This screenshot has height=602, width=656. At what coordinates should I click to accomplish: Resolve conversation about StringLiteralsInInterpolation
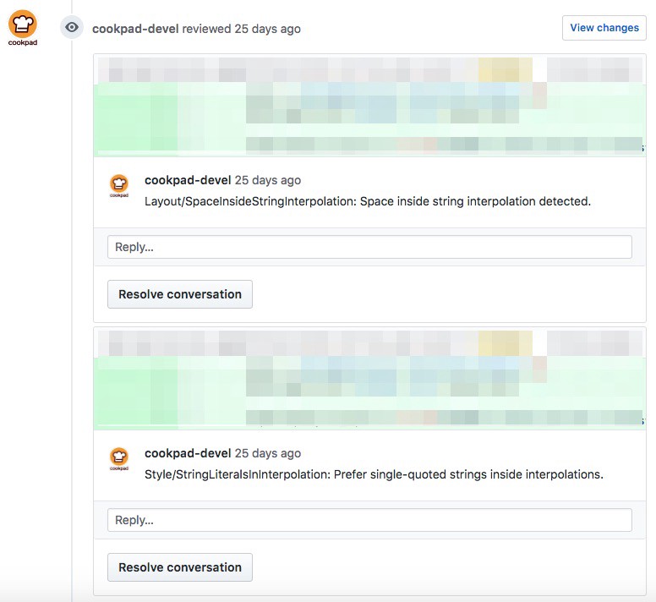point(180,567)
